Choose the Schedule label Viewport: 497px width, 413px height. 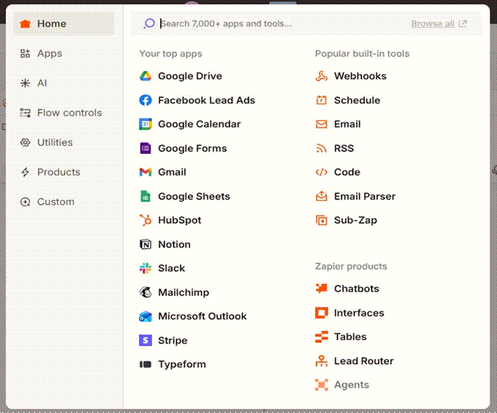point(357,100)
